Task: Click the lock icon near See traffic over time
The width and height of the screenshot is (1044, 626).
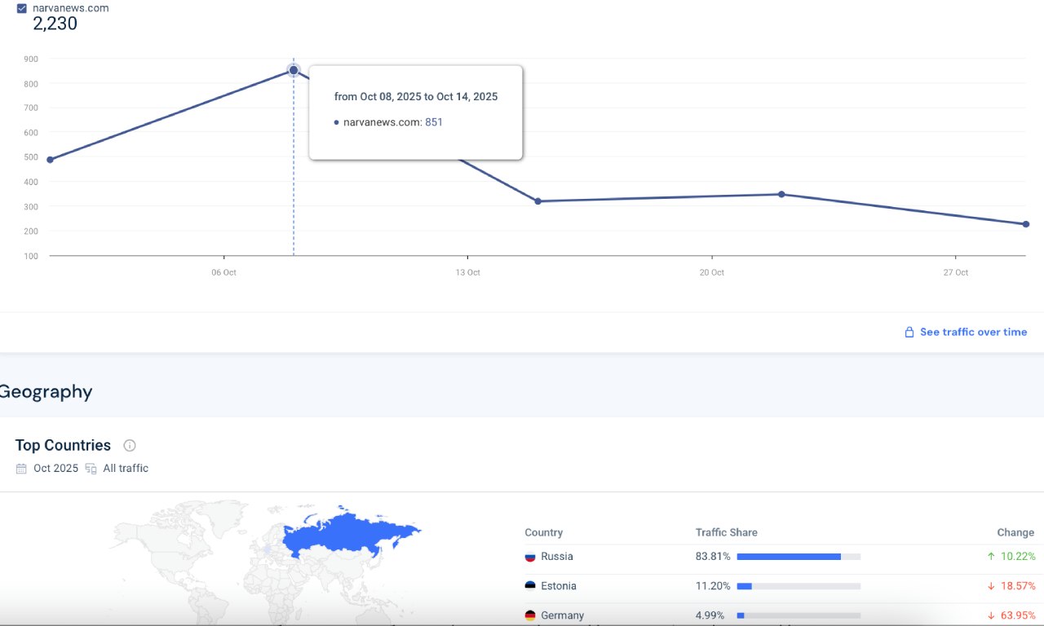Action: click(x=909, y=333)
